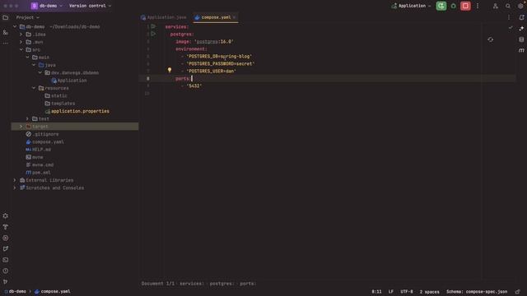Open the Terminal tool window
Viewport: 527px width, 296px height.
pos(6,260)
